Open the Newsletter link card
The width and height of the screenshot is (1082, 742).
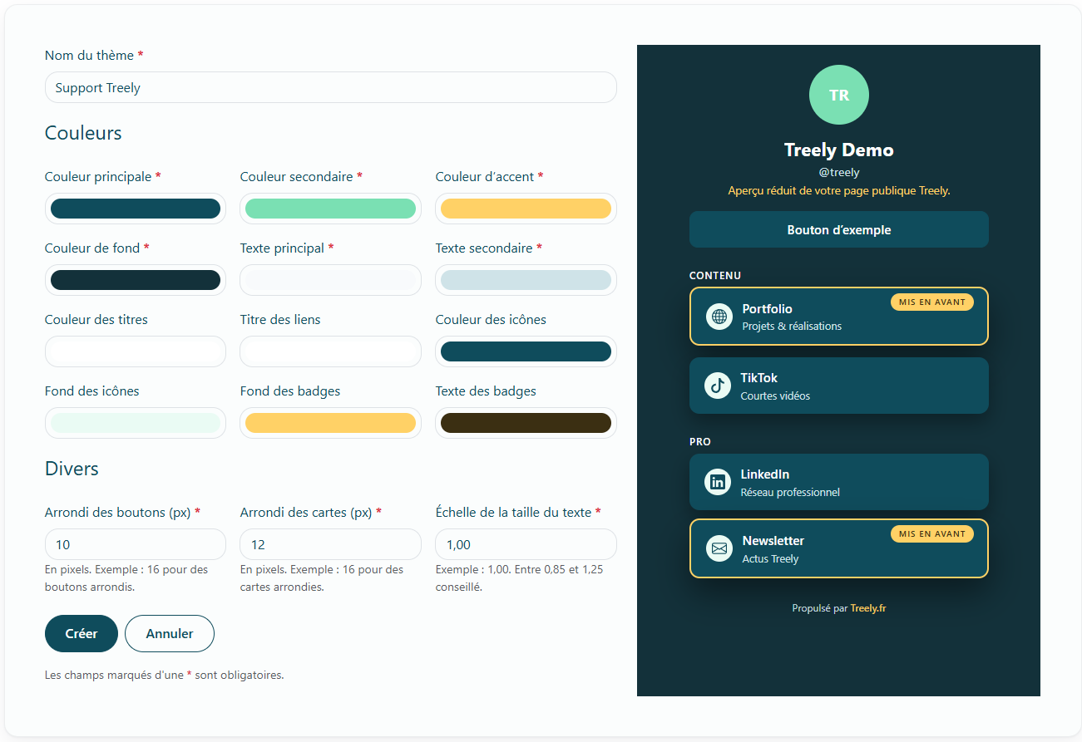click(x=839, y=548)
